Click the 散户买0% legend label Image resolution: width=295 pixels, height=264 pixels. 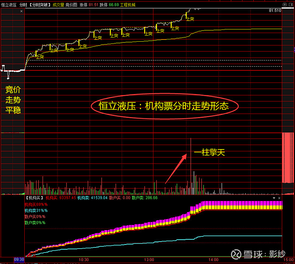click(x=35, y=217)
